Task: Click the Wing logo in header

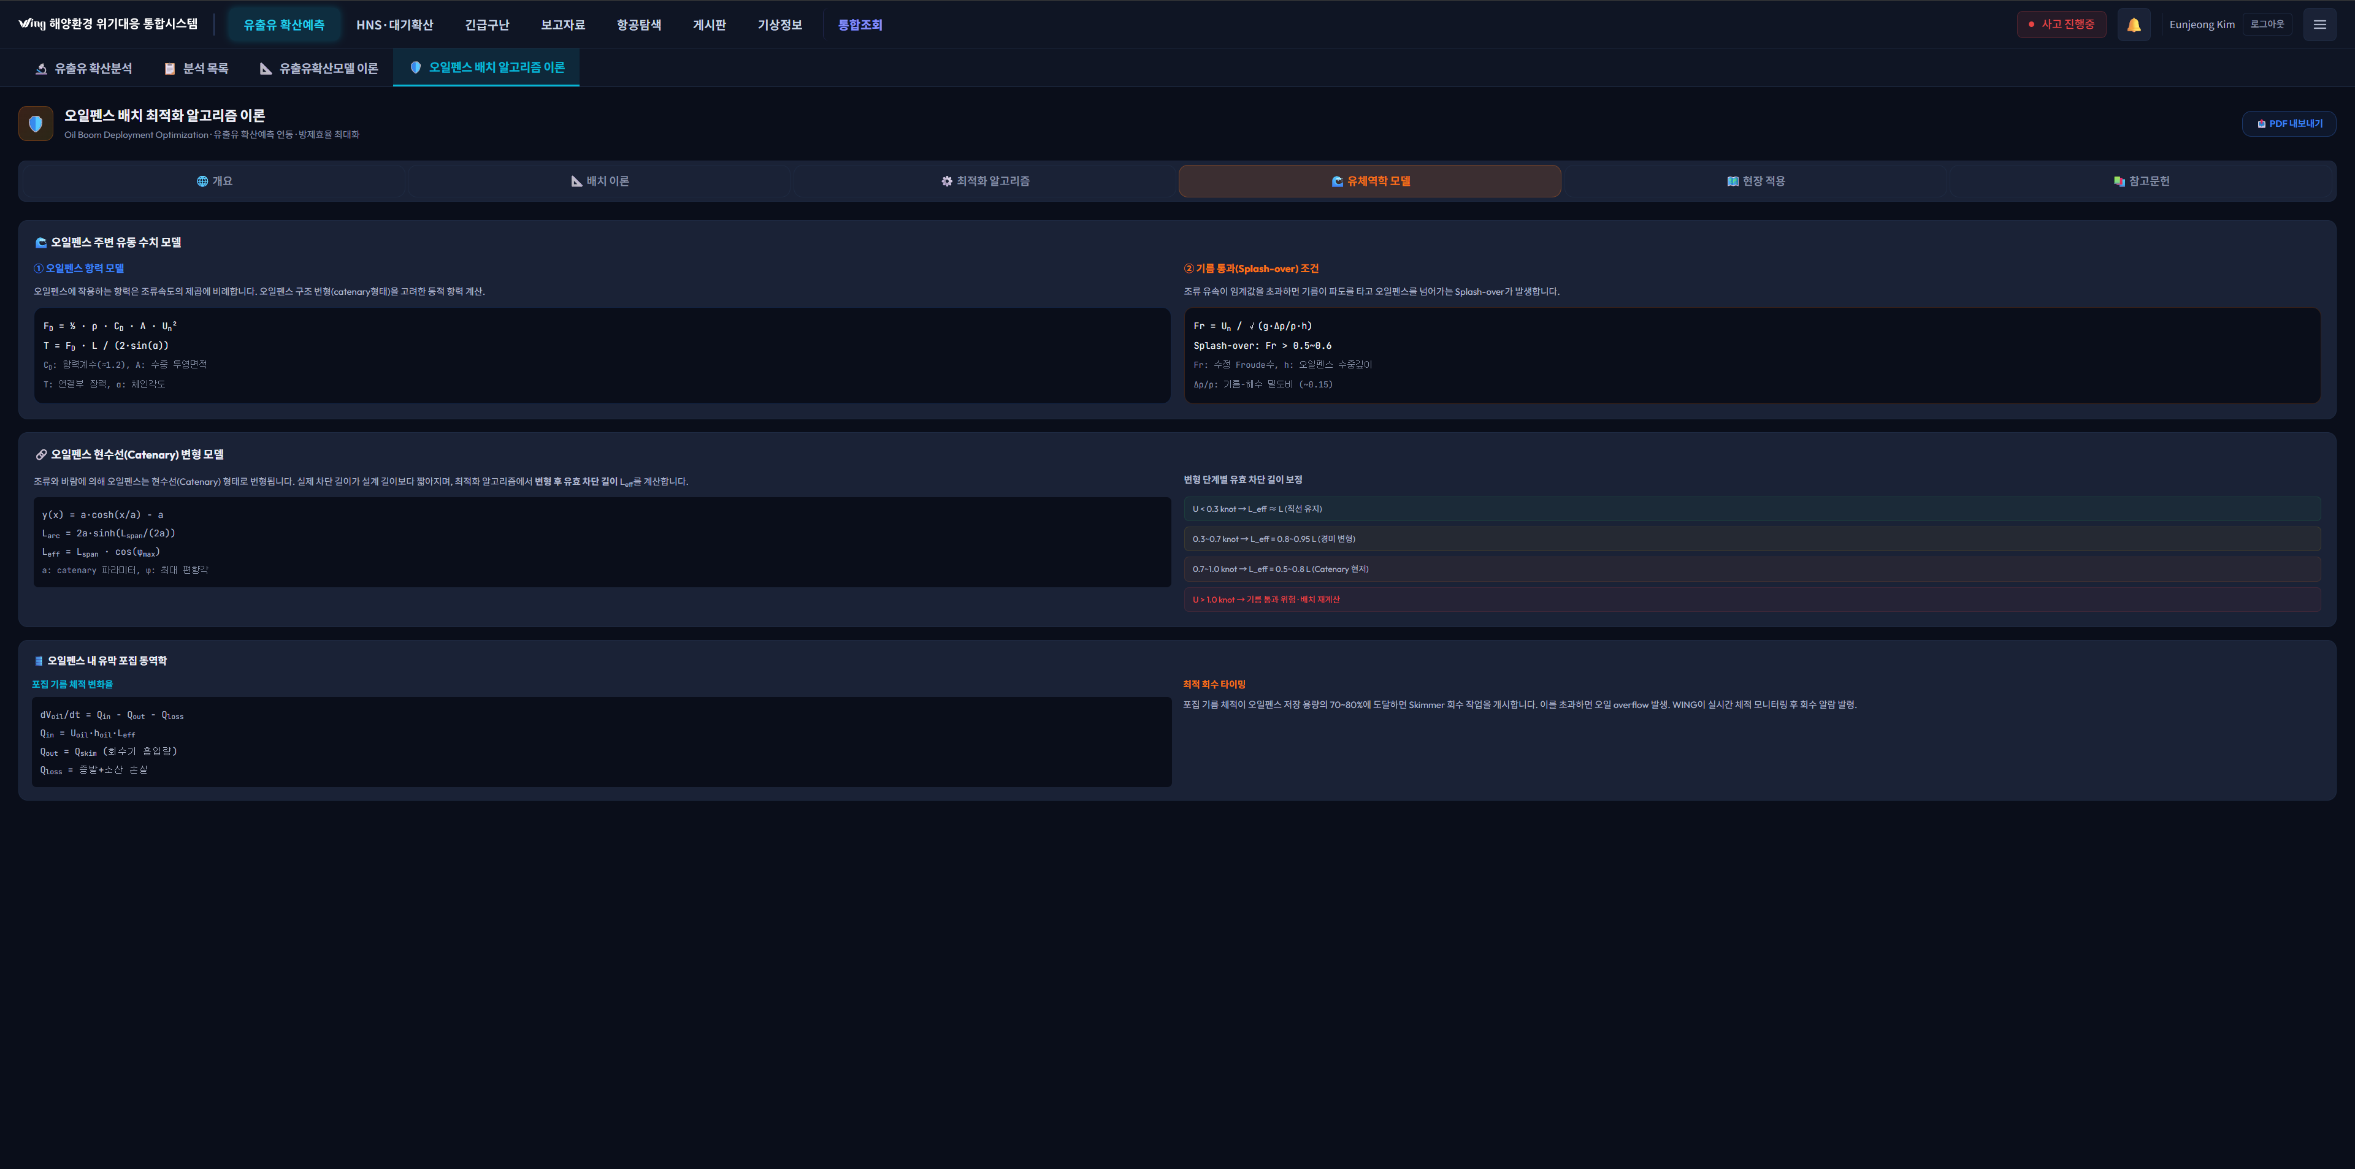Action: pos(32,24)
